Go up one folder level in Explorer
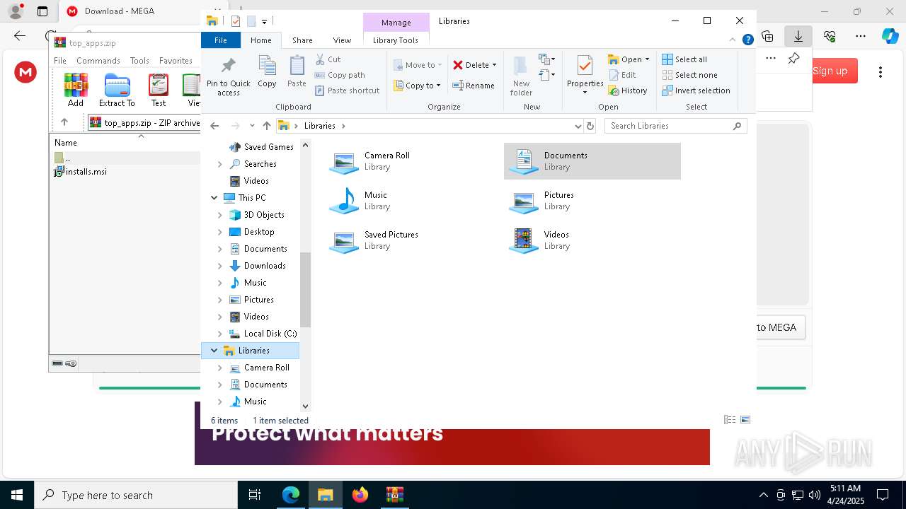This screenshot has height=509, width=906. (266, 126)
